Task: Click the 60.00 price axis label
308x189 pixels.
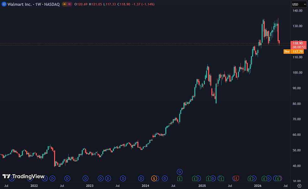Action: coord(297,135)
